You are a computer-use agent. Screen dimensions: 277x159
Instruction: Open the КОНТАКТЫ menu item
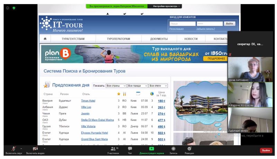(220, 39)
